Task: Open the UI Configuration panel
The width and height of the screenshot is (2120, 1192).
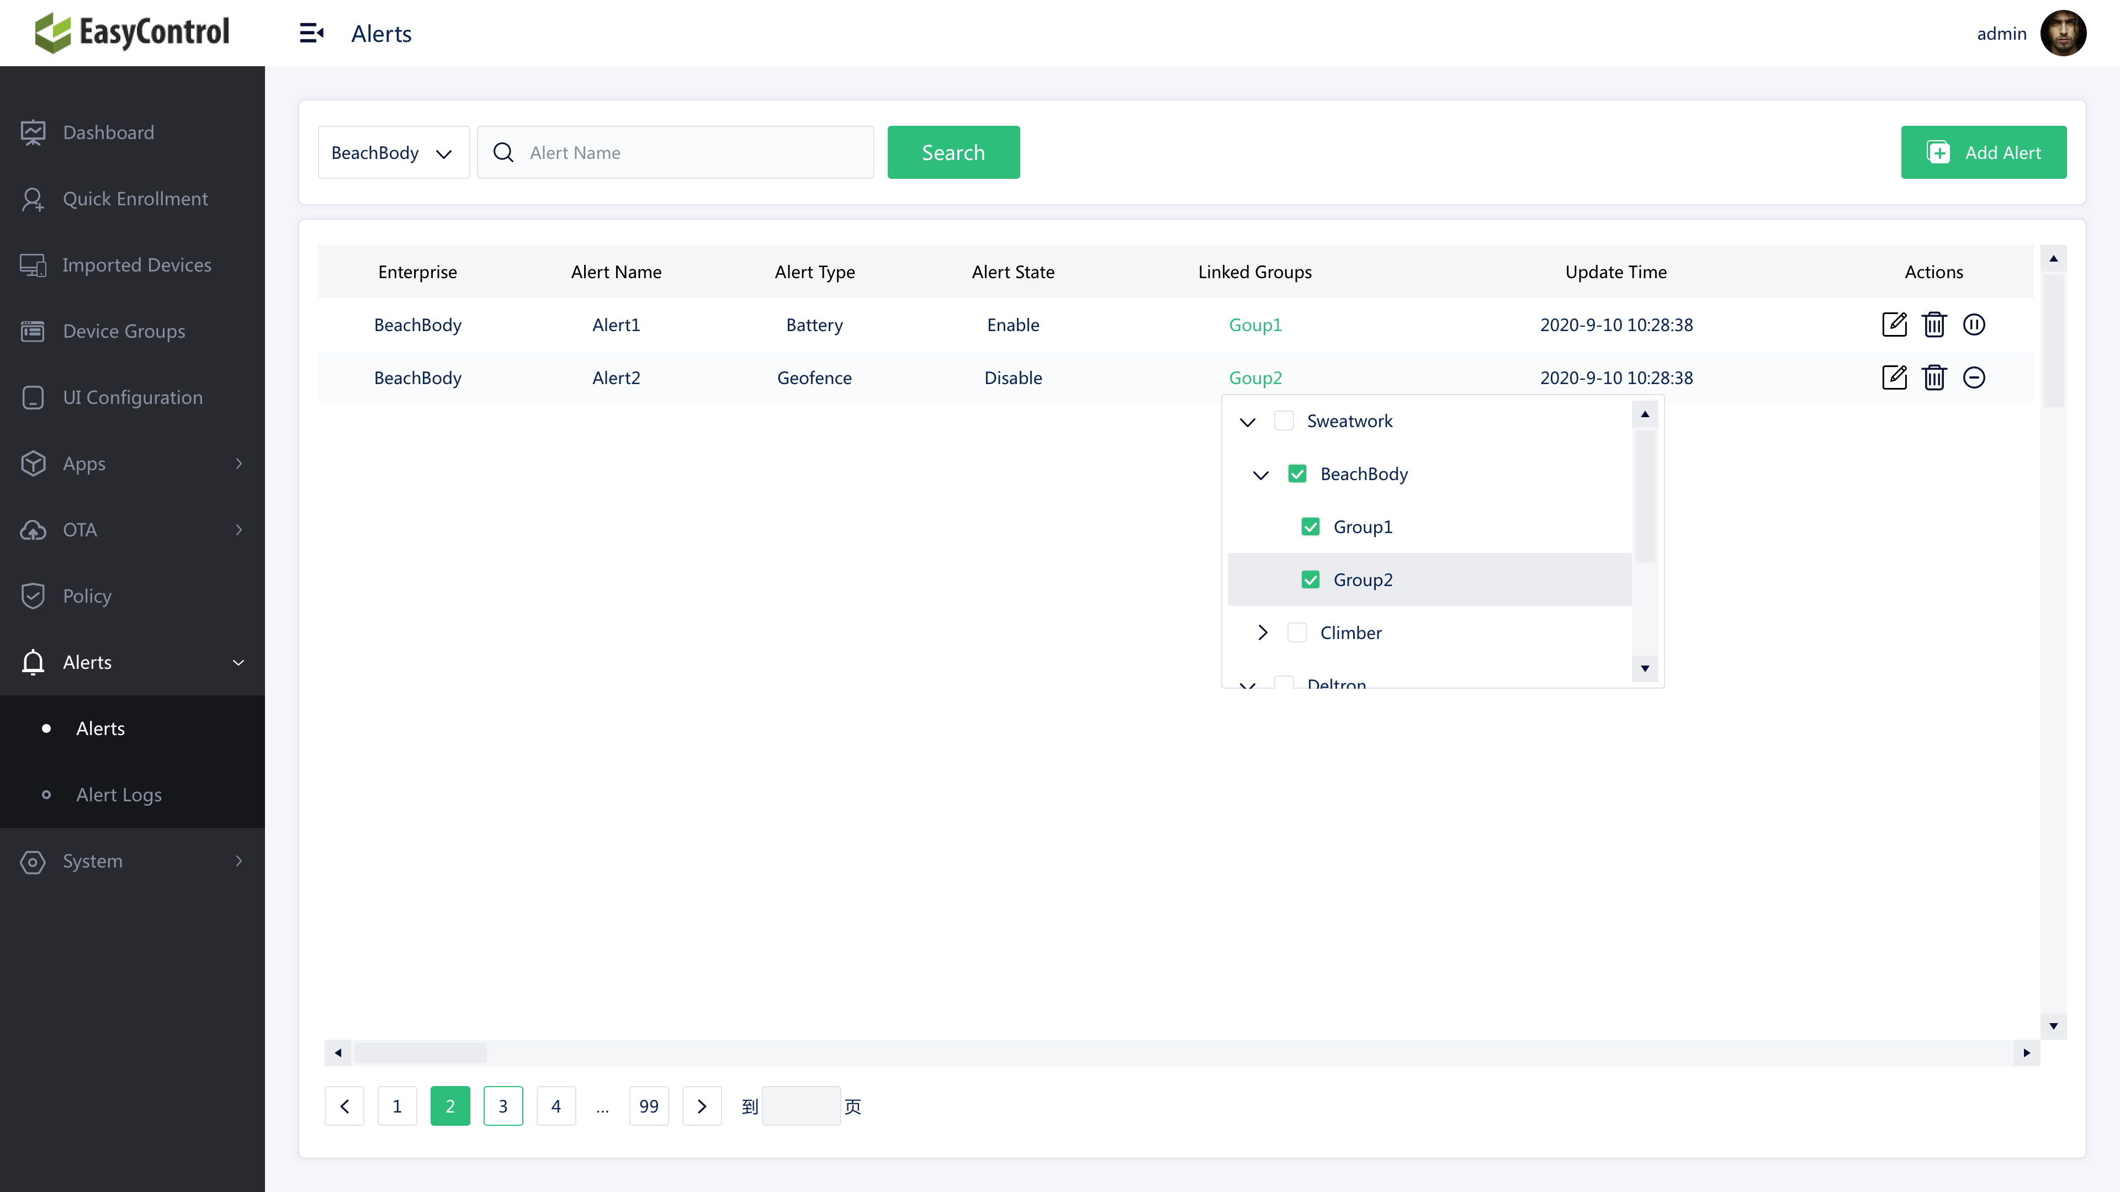Action: 132,397
